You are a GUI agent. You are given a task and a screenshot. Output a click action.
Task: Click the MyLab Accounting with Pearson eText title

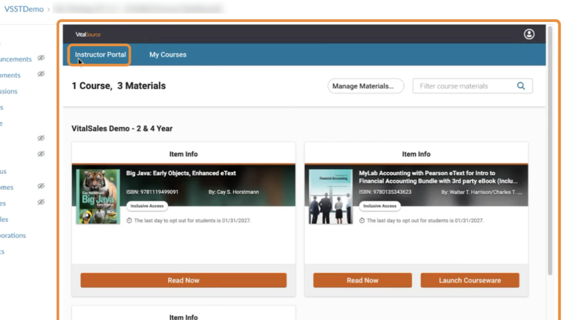[438, 177]
